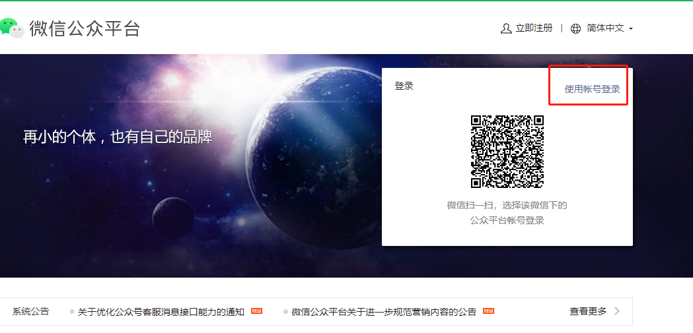Click the banner slogan 再小的个体，也有自己的品牌
Screen dimensions: 693x333
(x=118, y=137)
